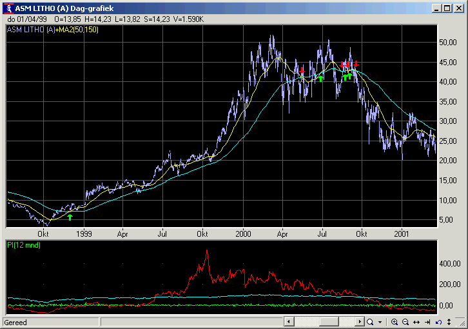Click the 'do 01/04/99' date readout

point(27,19)
